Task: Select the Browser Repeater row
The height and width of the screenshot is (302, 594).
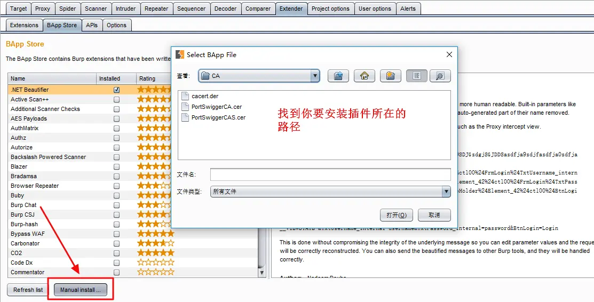Action: click(x=91, y=186)
